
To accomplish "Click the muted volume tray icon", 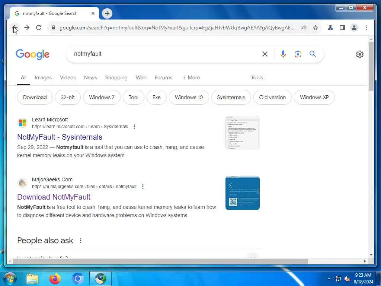I will [347, 279].
